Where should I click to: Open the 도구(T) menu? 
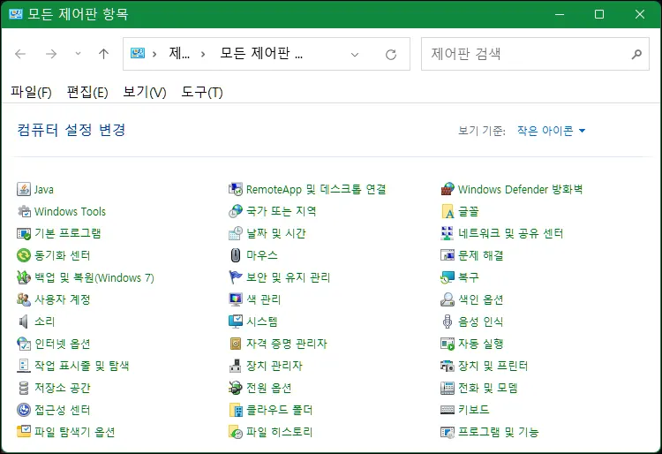pyautogui.click(x=202, y=92)
